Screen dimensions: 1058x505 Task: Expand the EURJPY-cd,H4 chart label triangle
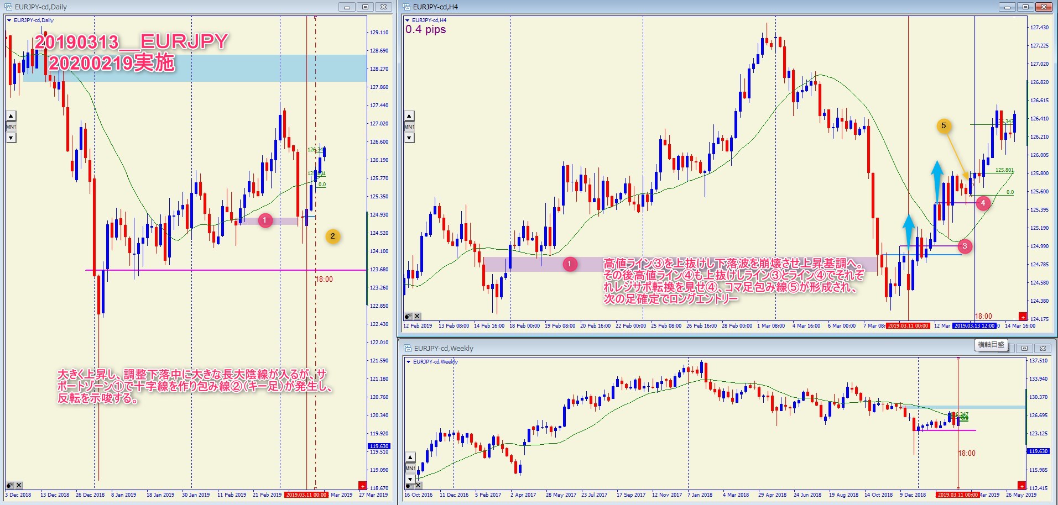tap(408, 20)
